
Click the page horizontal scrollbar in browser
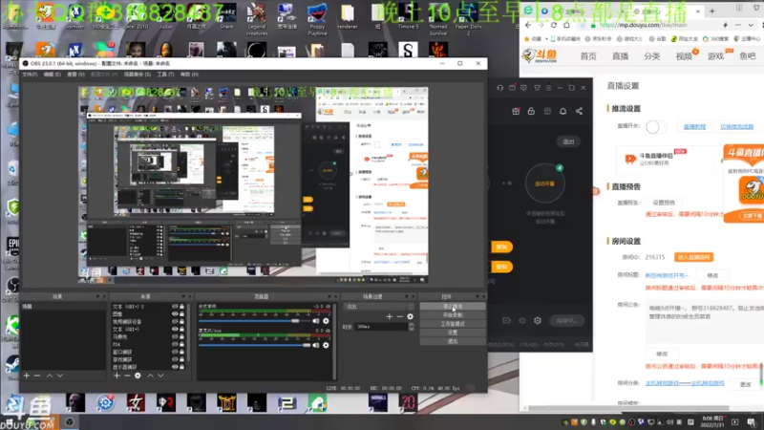pyautogui.click(x=628, y=408)
